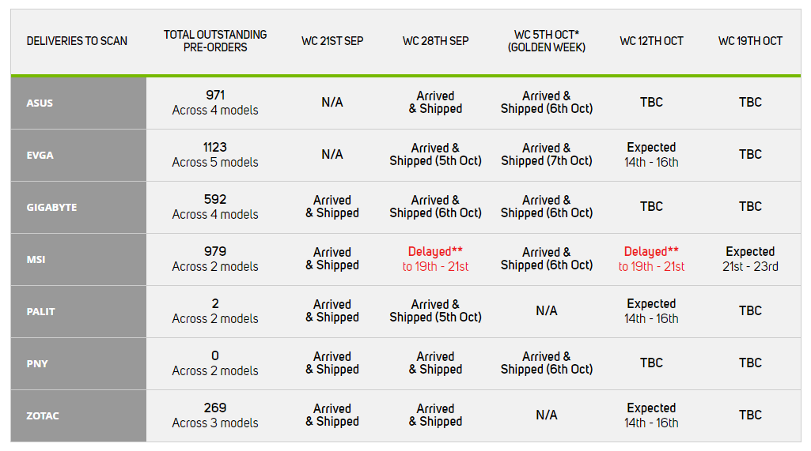Viewport: 811px width, 451px height.
Task: Click the GIGABYTE row header
Action: [x=78, y=207]
